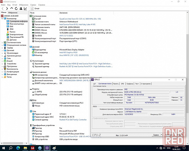Collapse the Компьютер tree node
The height and width of the screenshot is (151, 189).
[x=2, y=19]
